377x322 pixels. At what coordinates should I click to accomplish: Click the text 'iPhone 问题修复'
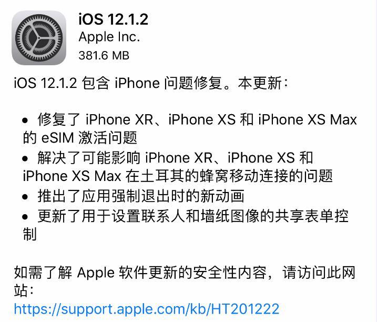(168, 83)
